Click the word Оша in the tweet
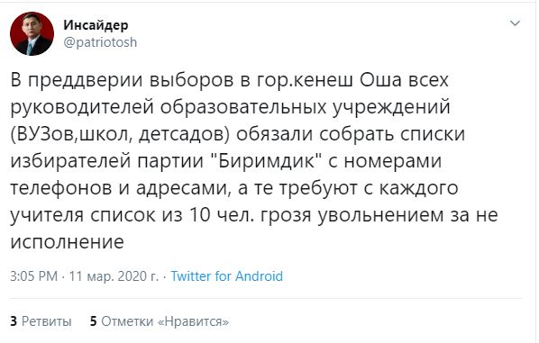The height and width of the screenshot is (343, 539). (380, 80)
